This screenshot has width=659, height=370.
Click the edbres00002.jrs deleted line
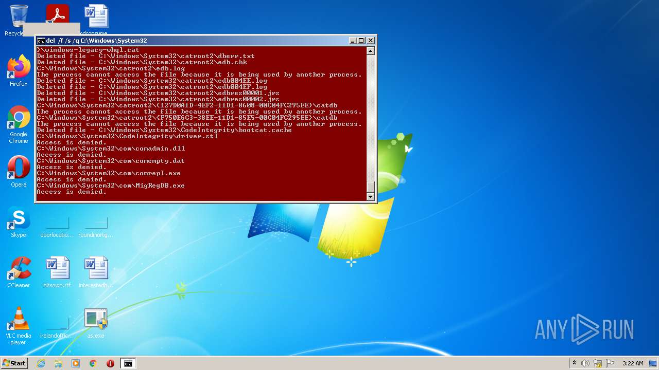coord(158,99)
